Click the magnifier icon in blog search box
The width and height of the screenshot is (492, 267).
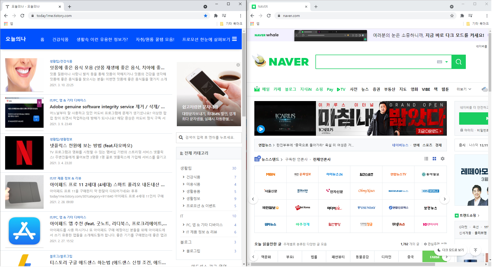tap(181, 137)
